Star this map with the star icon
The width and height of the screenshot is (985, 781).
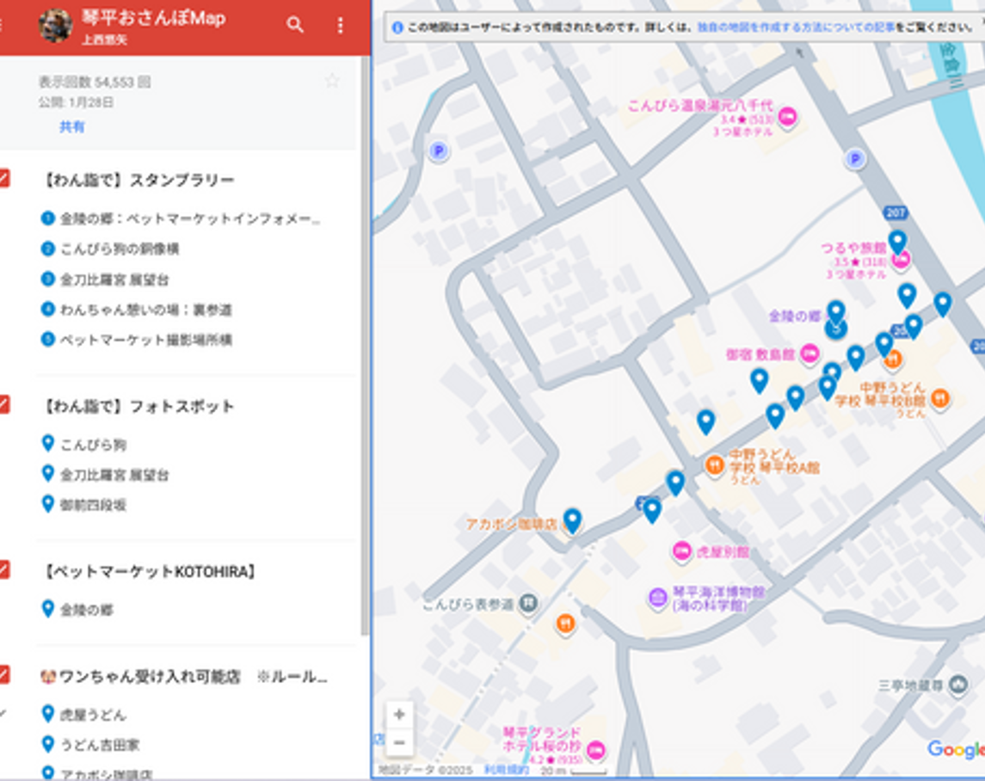point(332,81)
